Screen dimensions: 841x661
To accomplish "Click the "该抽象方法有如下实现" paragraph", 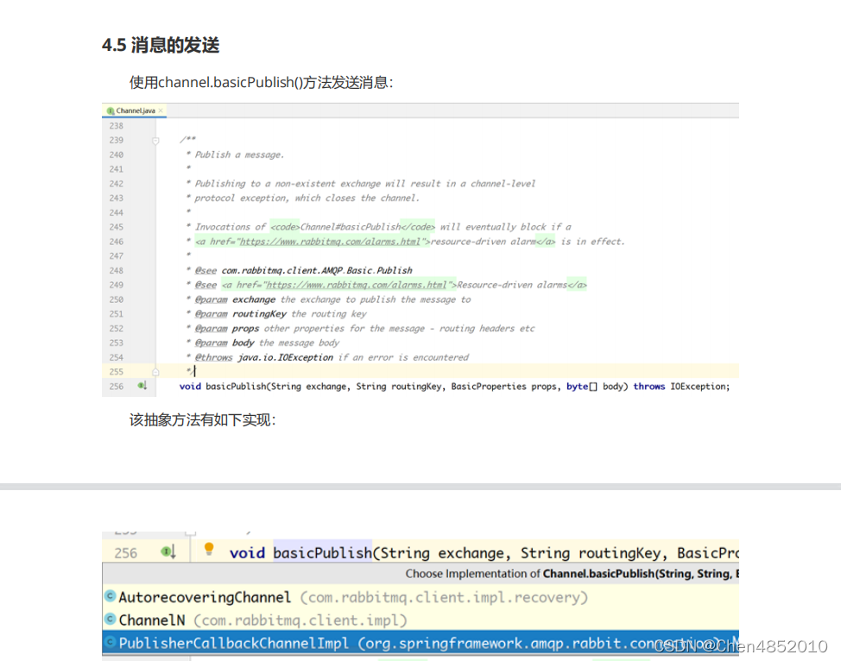I will click(x=202, y=419).
